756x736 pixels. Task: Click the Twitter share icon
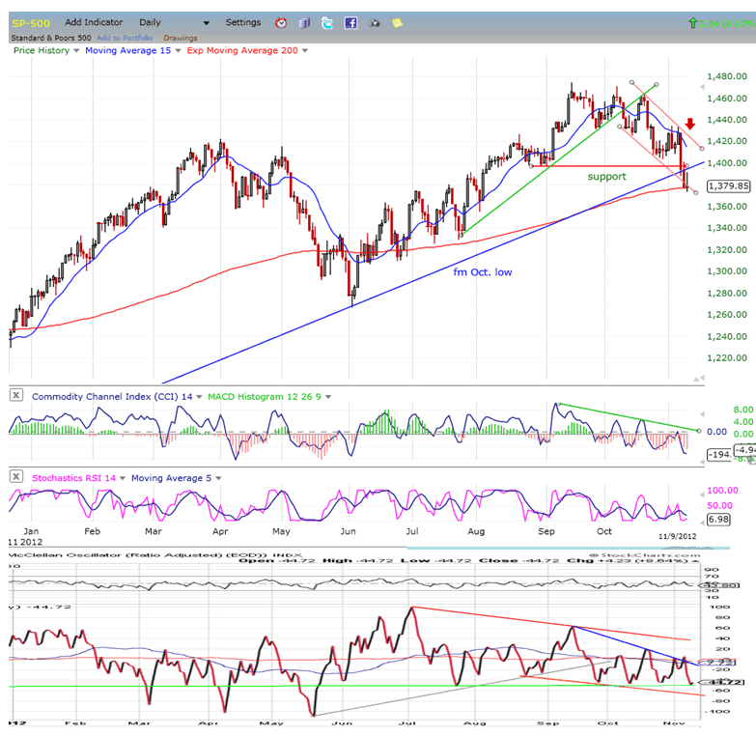tap(327, 22)
